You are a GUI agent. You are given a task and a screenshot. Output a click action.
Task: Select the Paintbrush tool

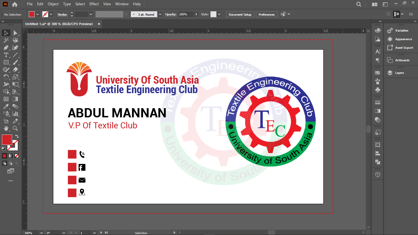15,62
